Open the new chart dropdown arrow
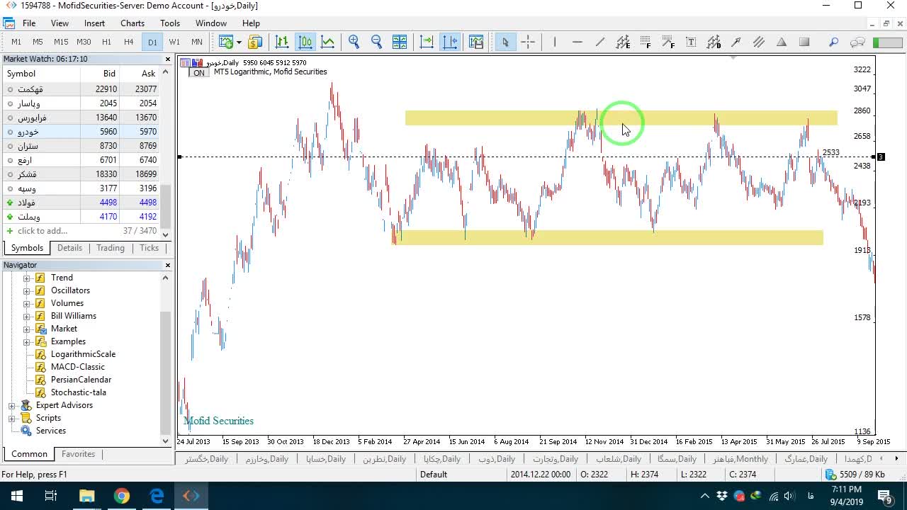Image resolution: width=907 pixels, height=510 pixels. (x=239, y=42)
